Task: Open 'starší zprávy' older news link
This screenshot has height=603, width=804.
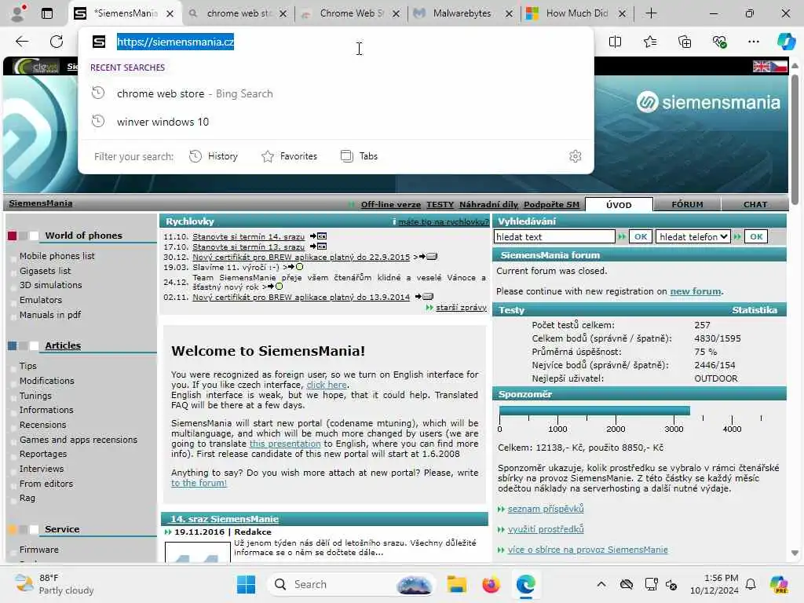Action: tap(461, 308)
